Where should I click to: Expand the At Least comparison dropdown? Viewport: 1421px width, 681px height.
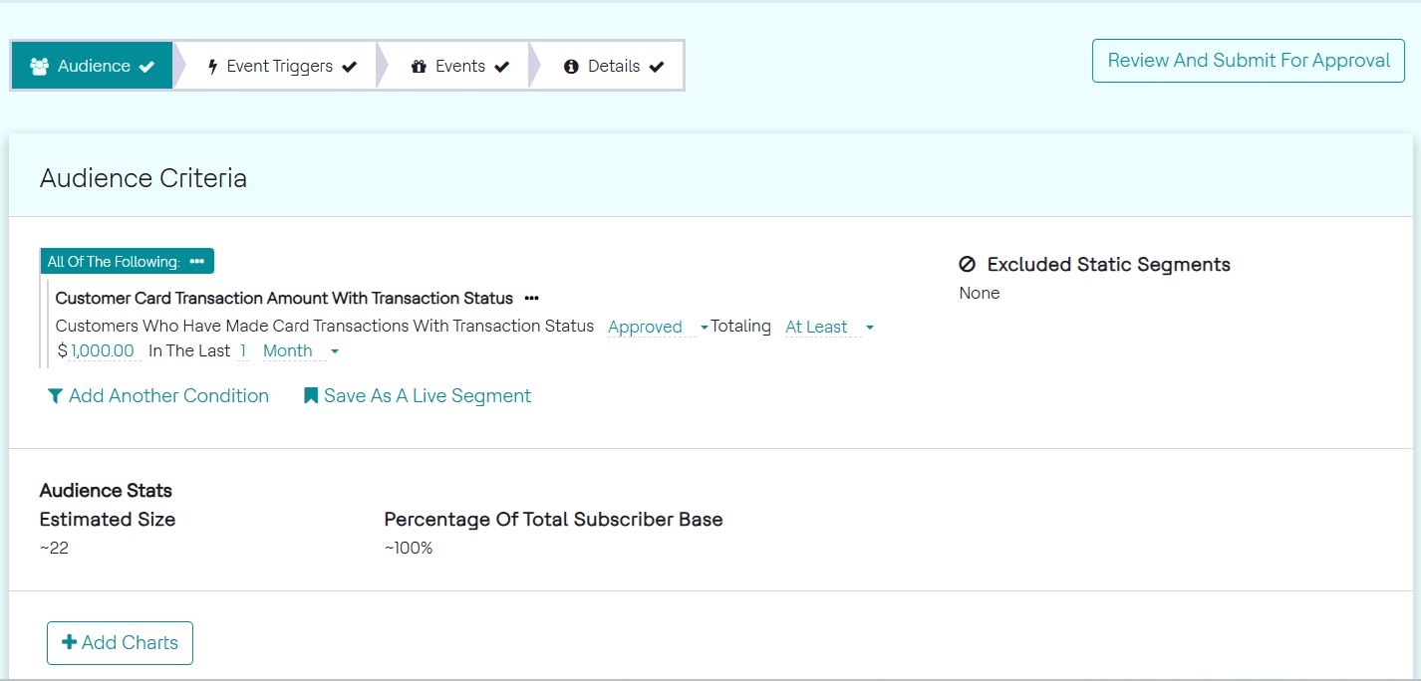[x=828, y=327]
